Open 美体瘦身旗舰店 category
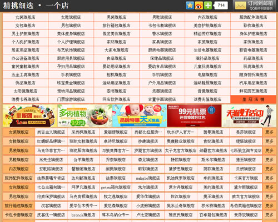This screenshot has height=222, width=278. coord(71,34)
